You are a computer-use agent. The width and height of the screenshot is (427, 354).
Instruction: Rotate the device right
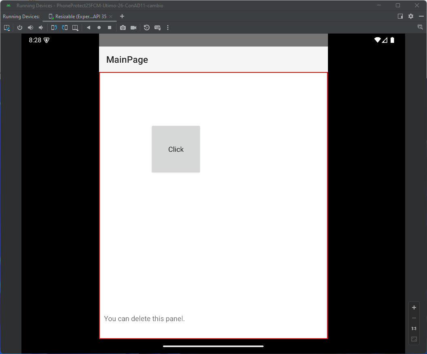65,28
